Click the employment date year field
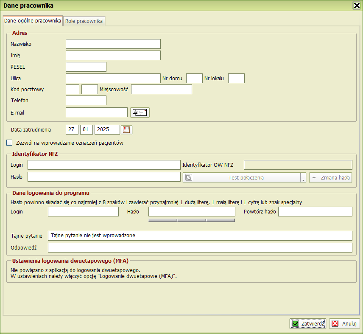This screenshot has height=334, width=363. pos(107,129)
